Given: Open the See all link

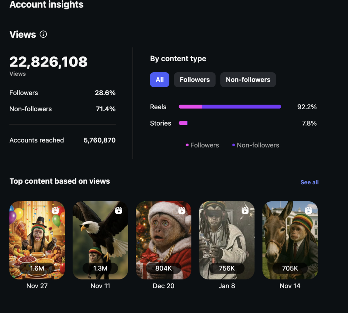Looking at the screenshot, I should tap(309, 182).
